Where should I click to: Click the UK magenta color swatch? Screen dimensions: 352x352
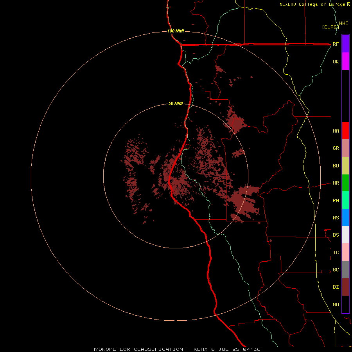coord(345,61)
